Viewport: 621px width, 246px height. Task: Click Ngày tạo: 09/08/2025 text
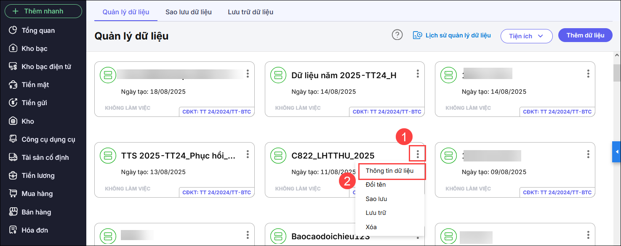point(494,172)
